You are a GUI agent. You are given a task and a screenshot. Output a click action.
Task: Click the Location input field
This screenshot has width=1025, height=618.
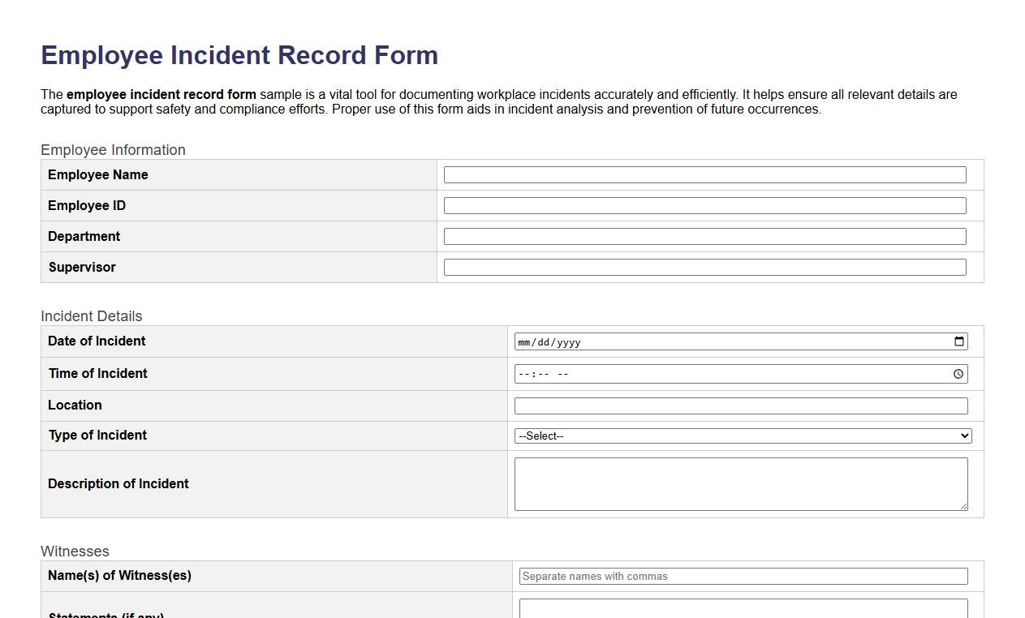[x=739, y=406]
